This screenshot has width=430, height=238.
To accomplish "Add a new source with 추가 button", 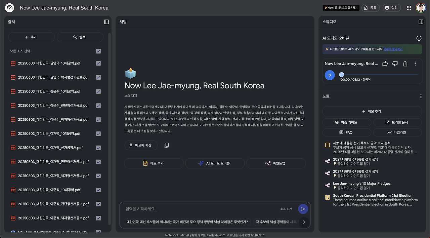I will point(31,37).
